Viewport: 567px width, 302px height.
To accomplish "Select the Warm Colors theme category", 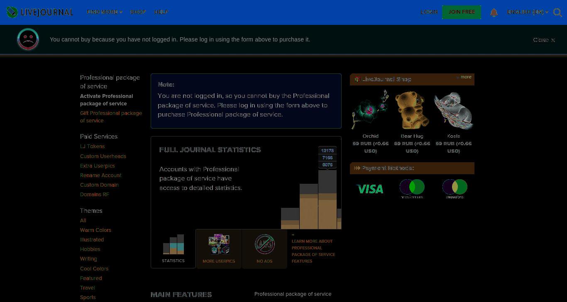I will pyautogui.click(x=95, y=230).
